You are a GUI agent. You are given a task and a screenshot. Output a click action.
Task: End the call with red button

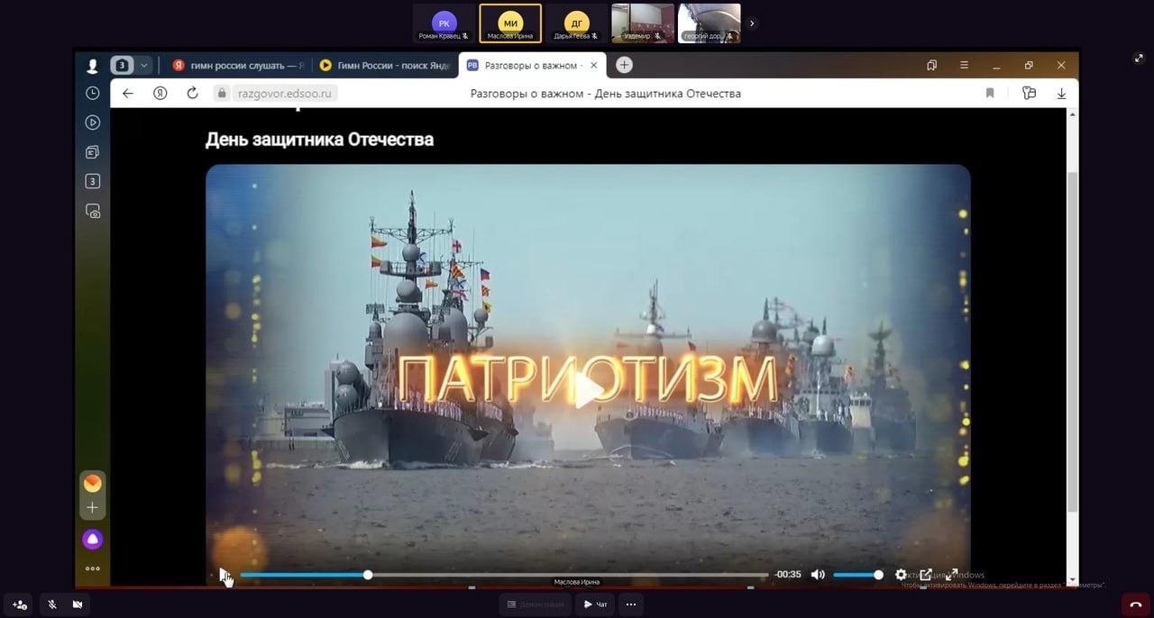click(x=1135, y=604)
